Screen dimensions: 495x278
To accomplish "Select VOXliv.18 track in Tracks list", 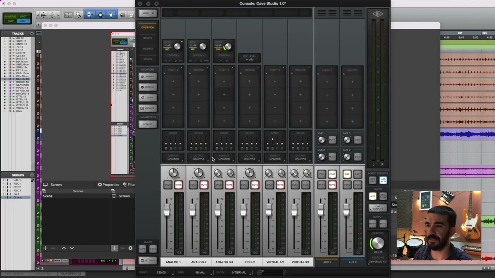I will pos(22,108).
